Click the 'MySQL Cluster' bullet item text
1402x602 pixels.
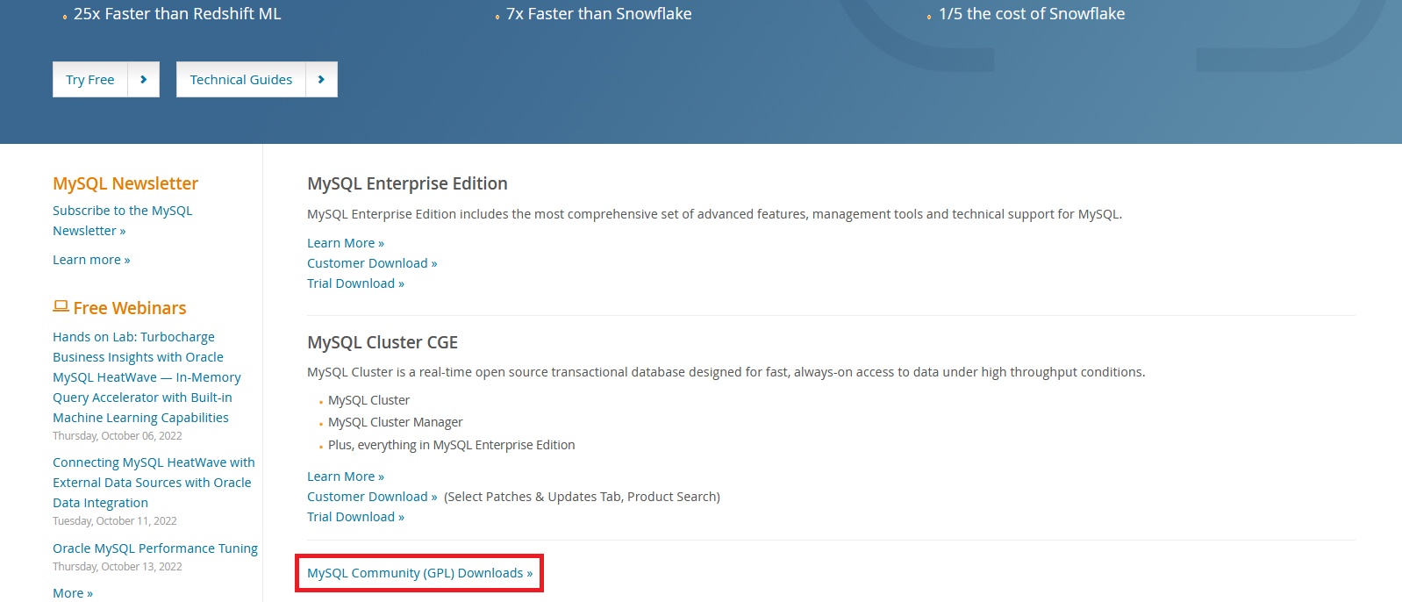point(368,400)
